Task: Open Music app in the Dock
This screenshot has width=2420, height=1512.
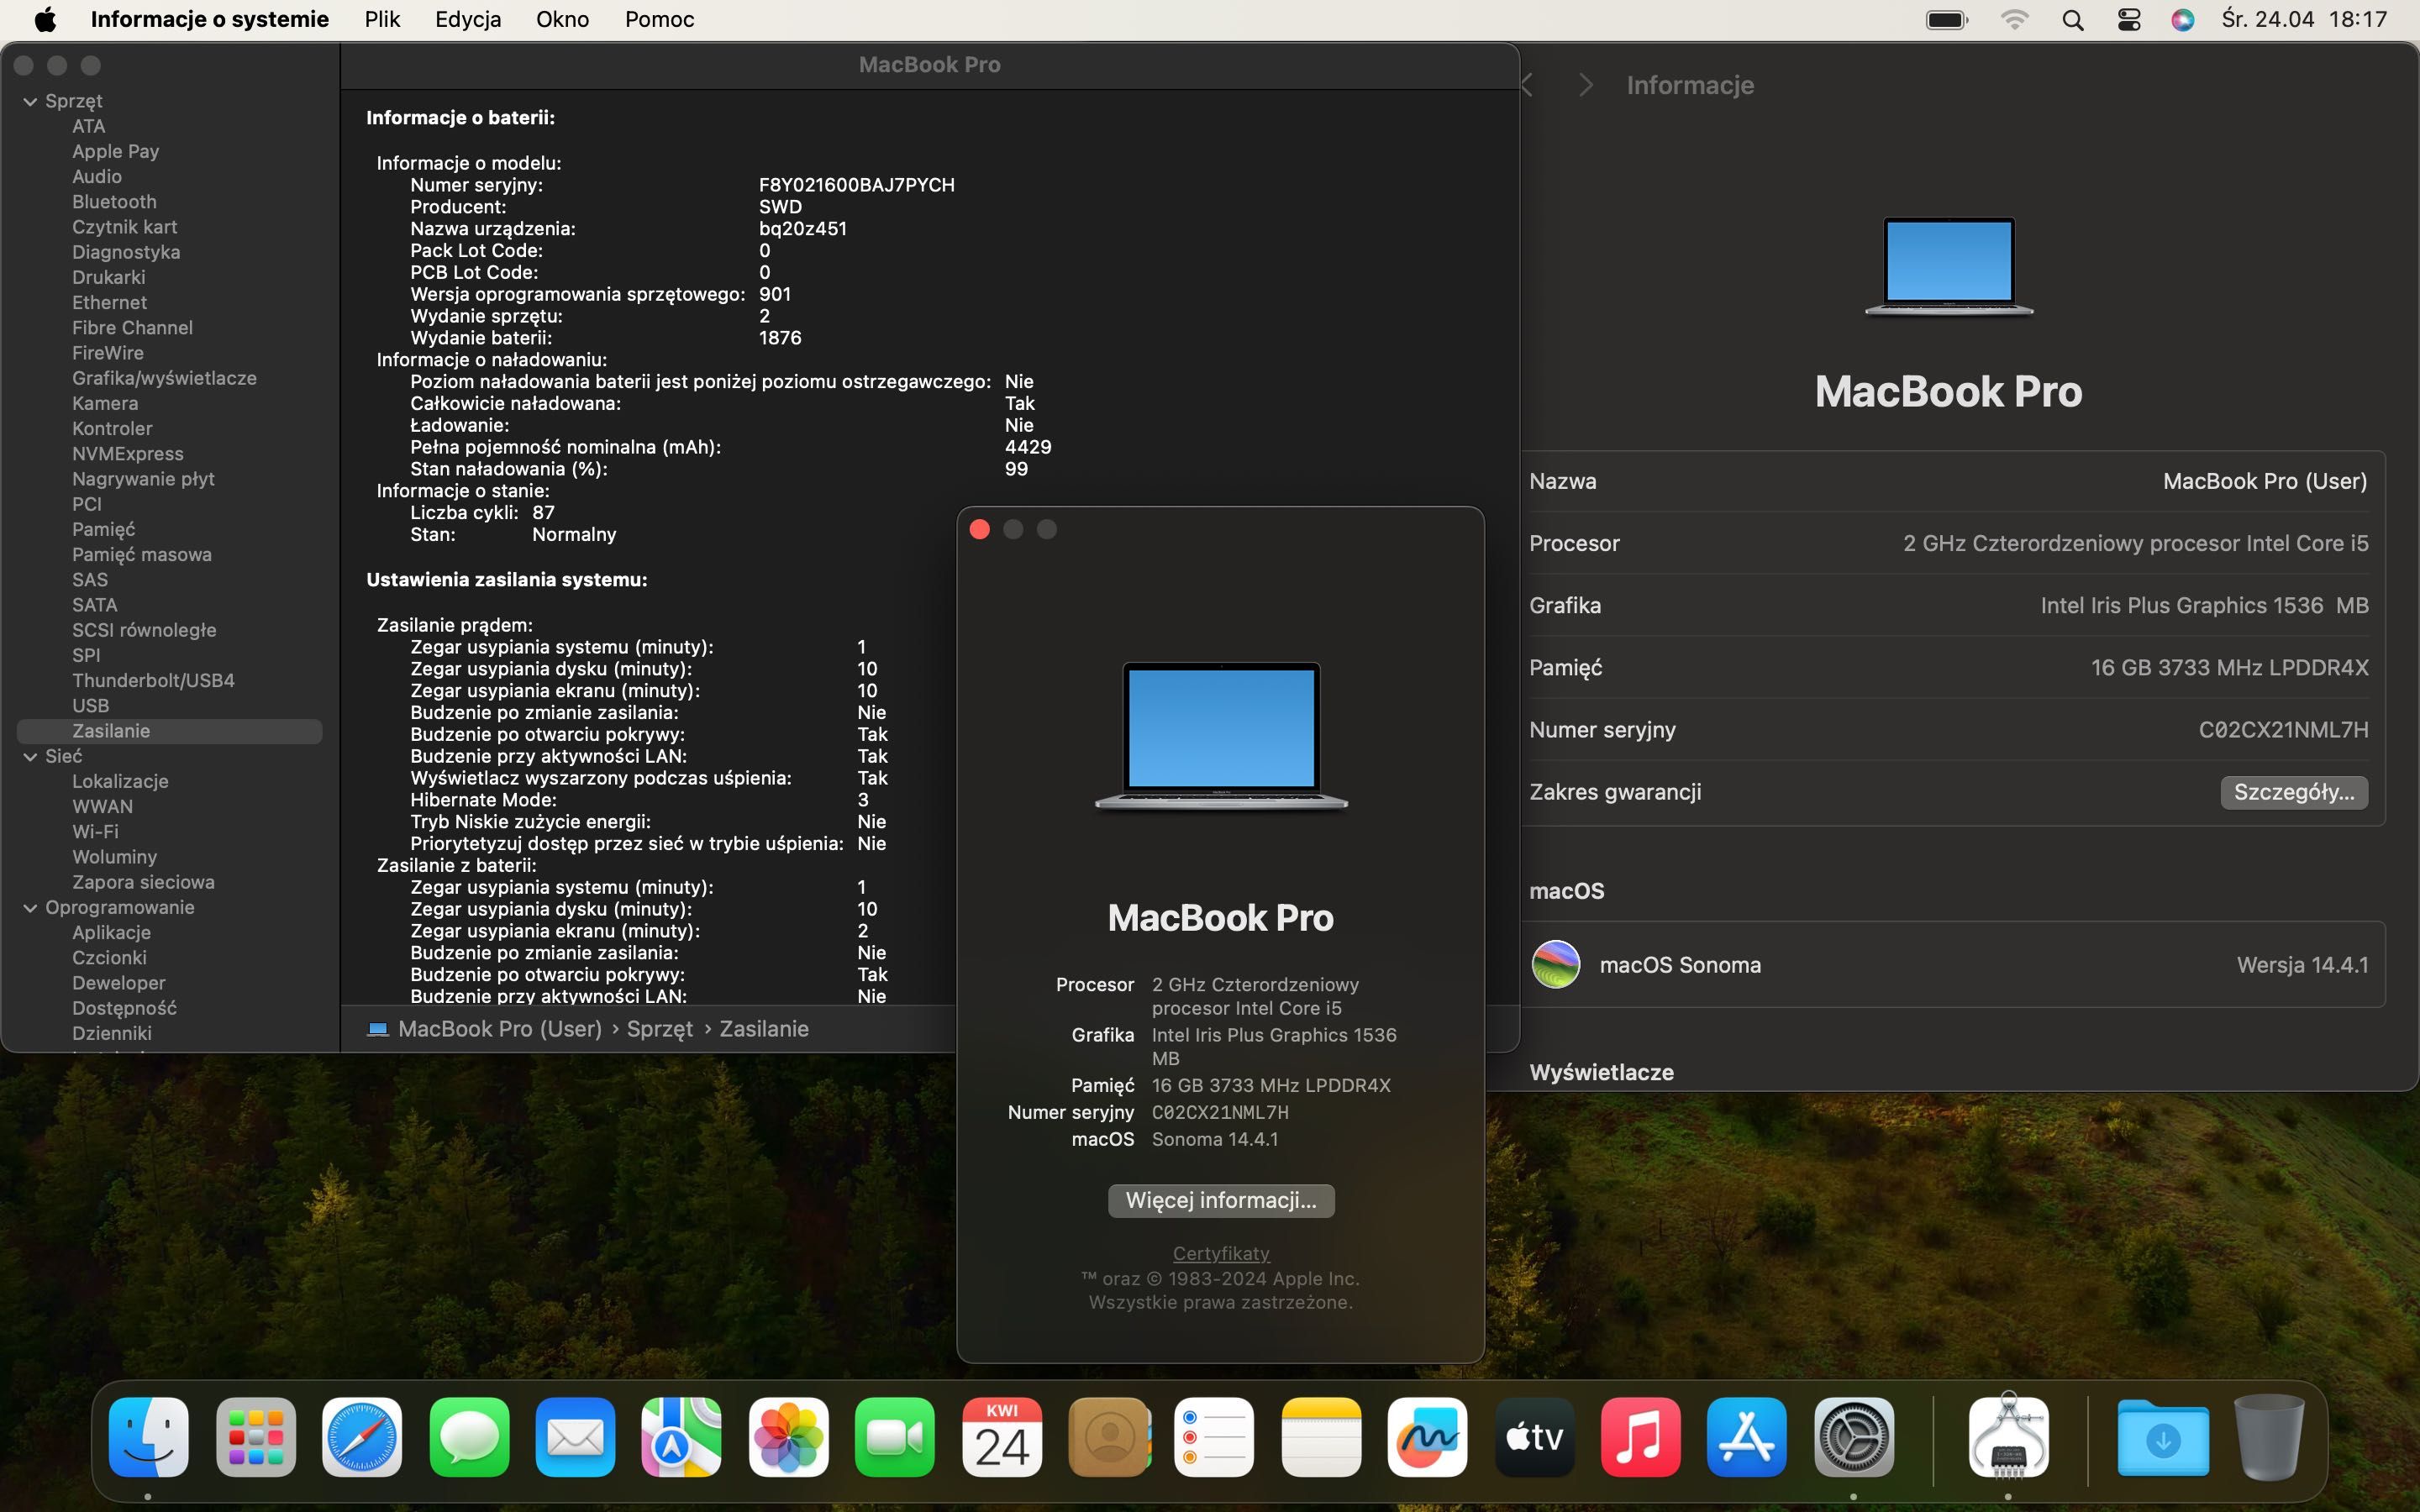Action: (1640, 1437)
